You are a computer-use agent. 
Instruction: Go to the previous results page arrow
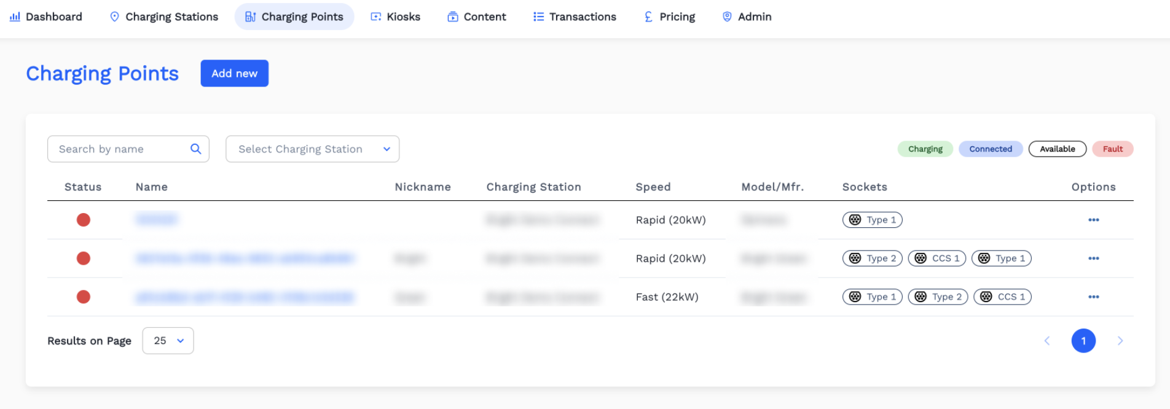pos(1047,341)
